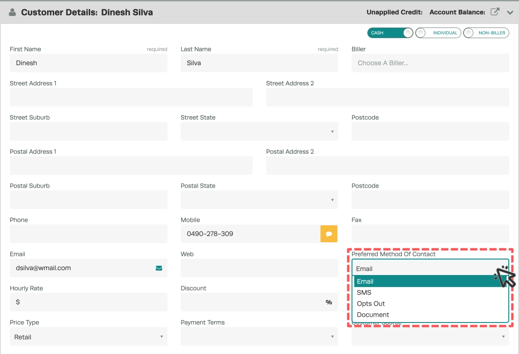Click the Postal Address 2 field
The height and width of the screenshot is (354, 519).
pos(388,165)
